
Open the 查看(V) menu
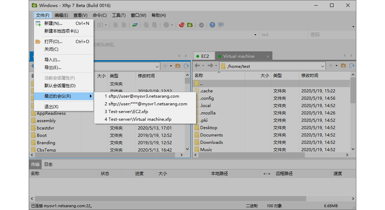pos(80,15)
